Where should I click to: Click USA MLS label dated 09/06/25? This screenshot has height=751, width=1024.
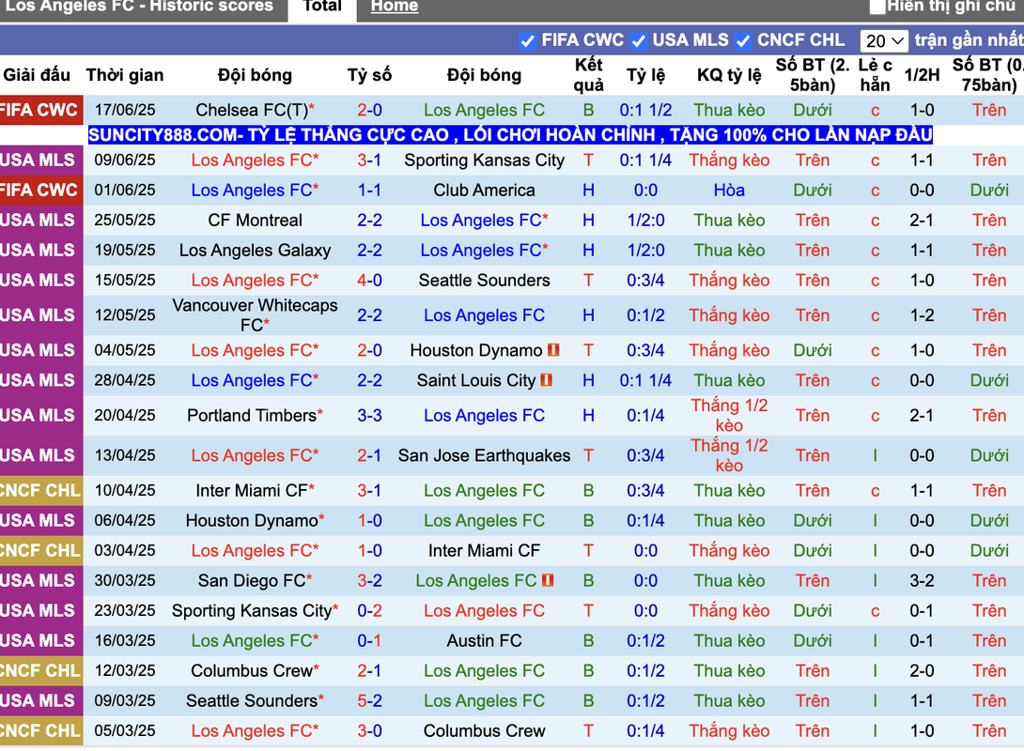[40, 161]
